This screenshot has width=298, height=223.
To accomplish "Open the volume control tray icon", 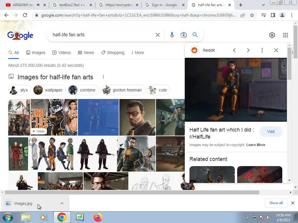I will [x=269, y=217].
